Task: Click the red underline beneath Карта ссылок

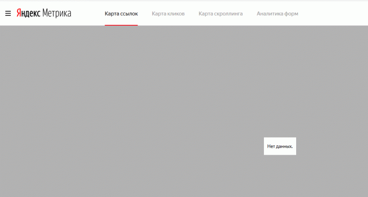Action: coord(121,25)
